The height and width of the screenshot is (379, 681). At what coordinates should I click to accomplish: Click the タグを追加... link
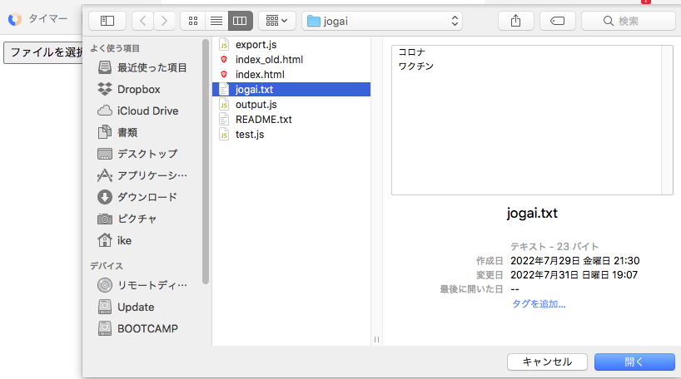click(x=539, y=304)
